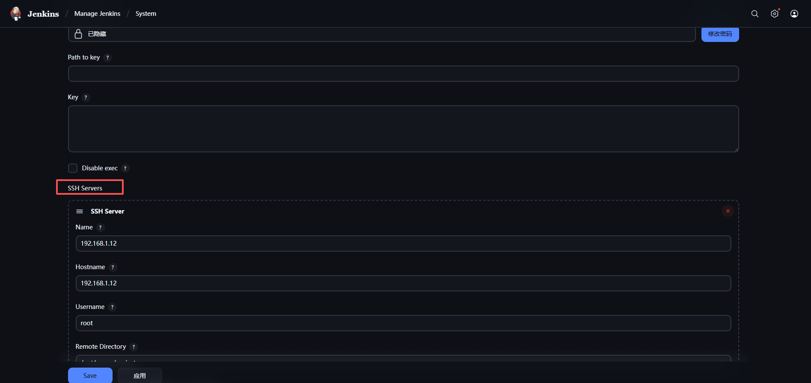Image resolution: width=811 pixels, height=383 pixels.
Task: Enable the Disable exec checkbox
Action: coord(73,168)
